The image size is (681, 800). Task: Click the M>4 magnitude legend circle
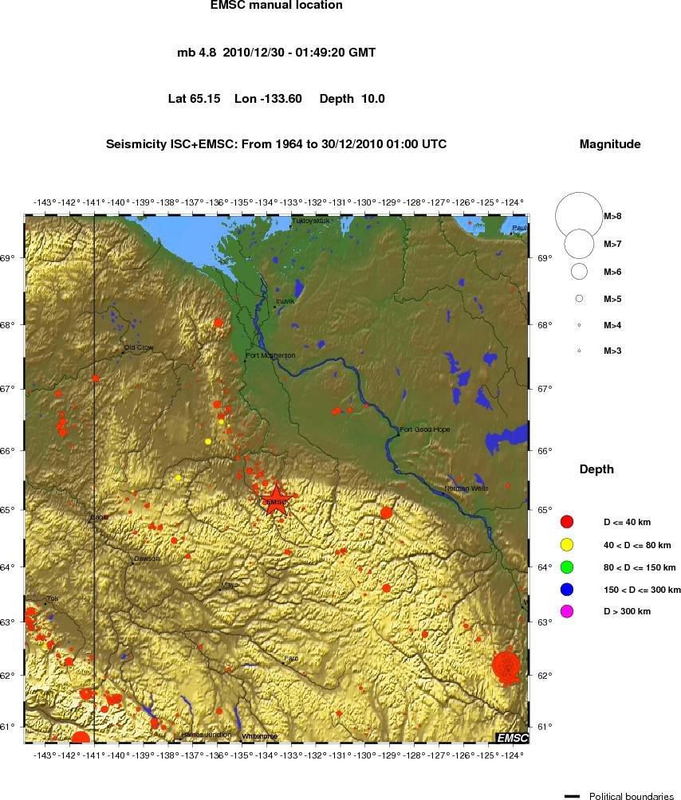[x=580, y=326]
